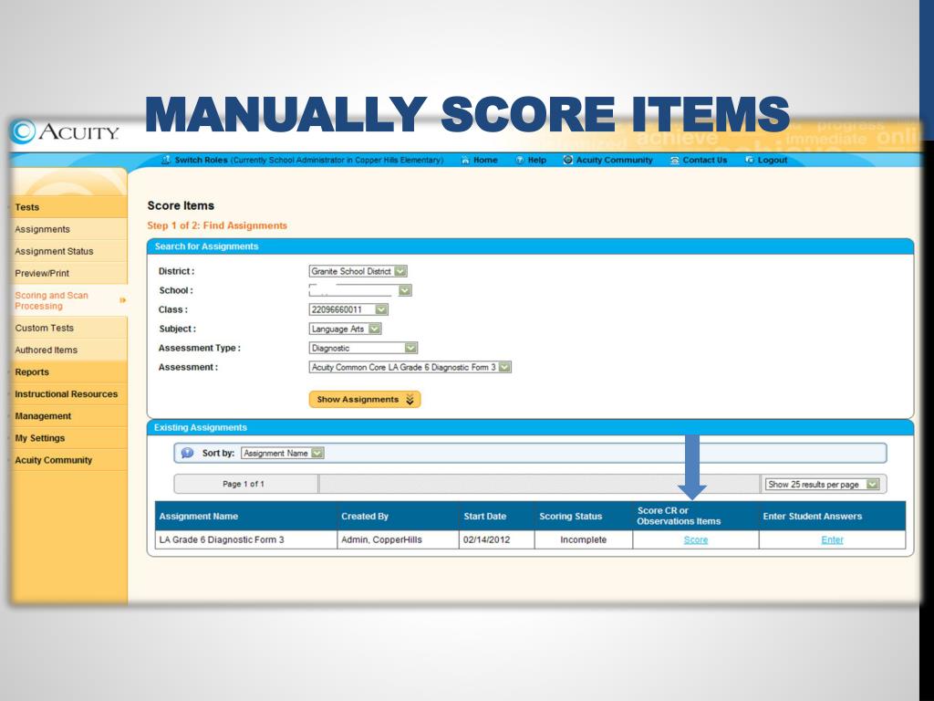The image size is (934, 701).
Task: Click the Enter link for student answers
Action: (832, 539)
